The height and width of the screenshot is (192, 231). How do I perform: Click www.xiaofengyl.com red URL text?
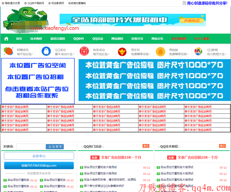pyautogui.click(x=55, y=28)
